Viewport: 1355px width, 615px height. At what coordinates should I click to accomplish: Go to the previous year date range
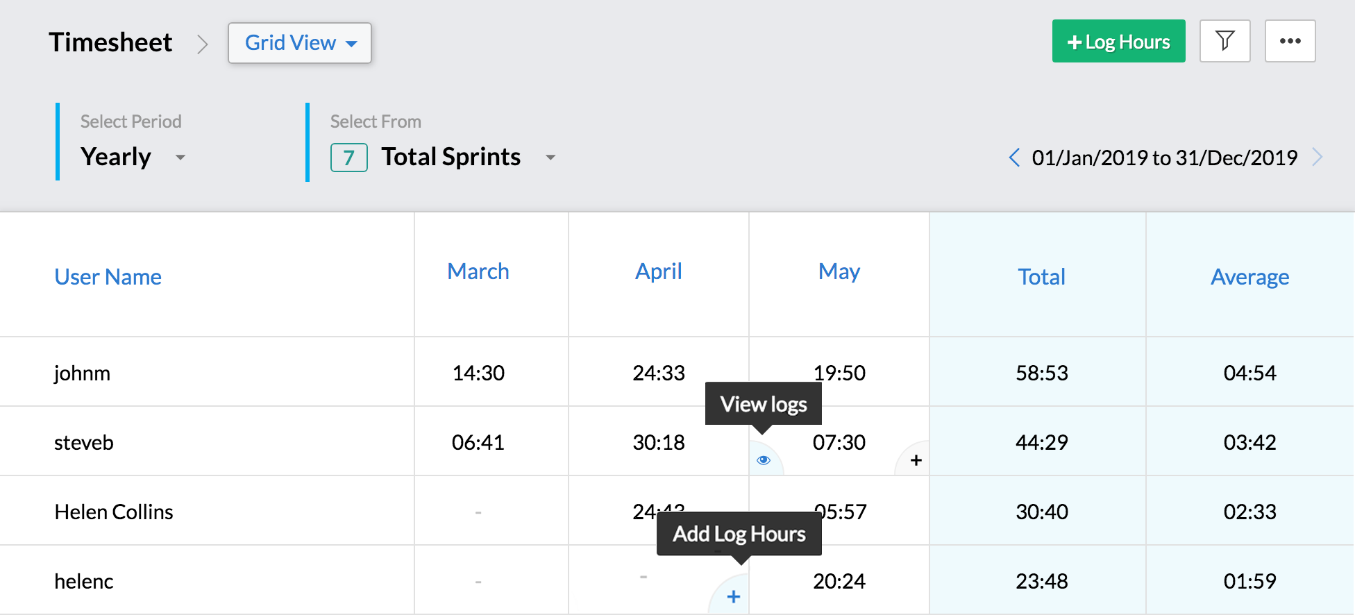tap(1014, 158)
